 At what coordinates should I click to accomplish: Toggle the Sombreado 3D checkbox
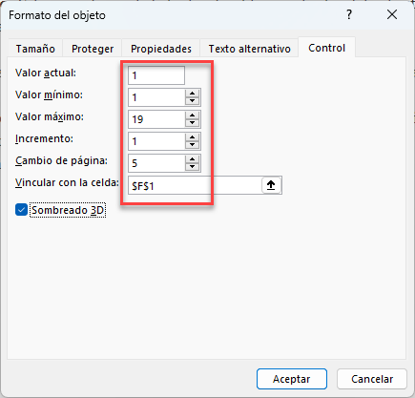21,210
